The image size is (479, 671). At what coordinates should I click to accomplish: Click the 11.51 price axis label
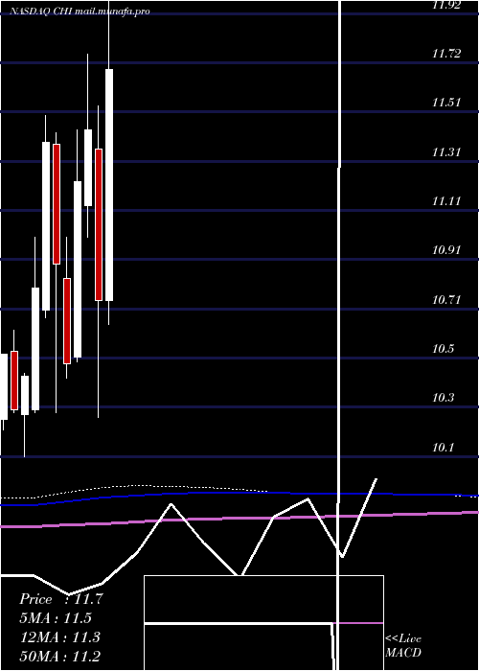(446, 103)
